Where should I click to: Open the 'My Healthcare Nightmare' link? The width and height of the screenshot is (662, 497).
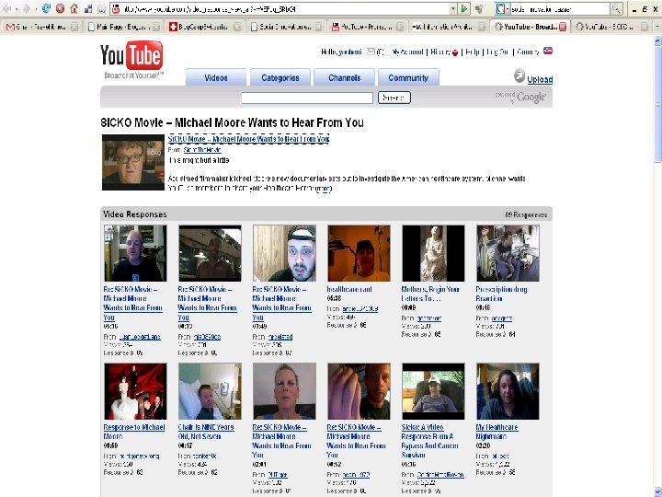pyautogui.click(x=496, y=432)
